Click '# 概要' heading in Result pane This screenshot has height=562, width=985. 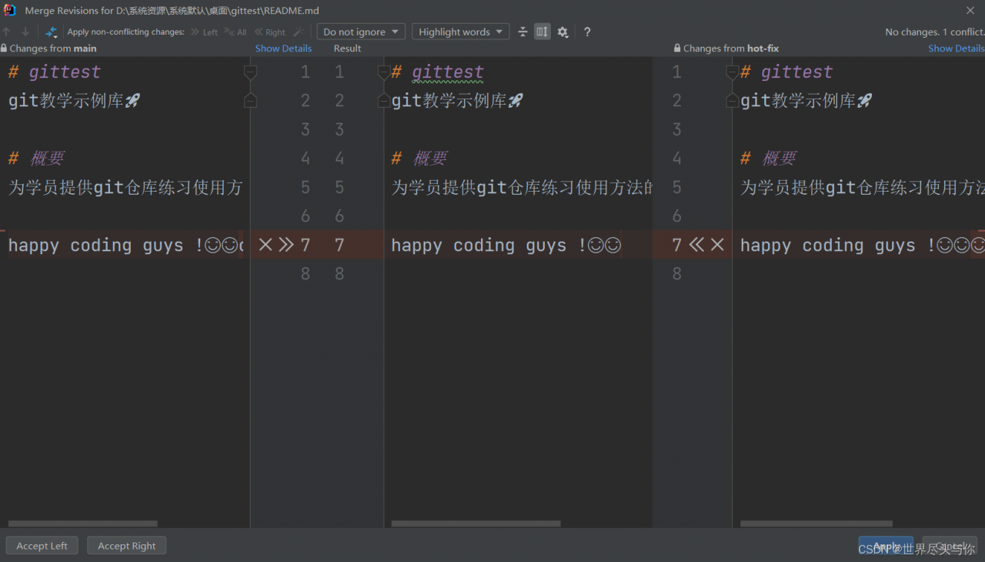tap(419, 159)
